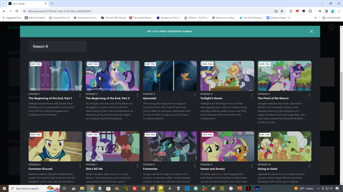Open the weather widget showing Sunny
343x192 pixels.
click(x=304, y=188)
